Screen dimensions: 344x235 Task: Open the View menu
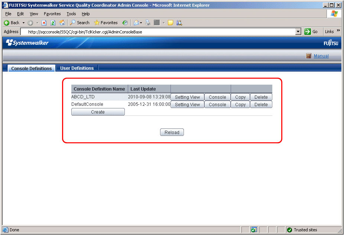pos(34,14)
